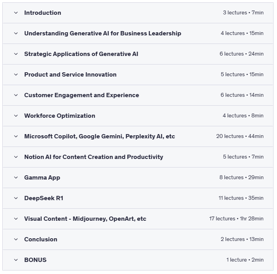
Task: Expand the Notion AI section chevron
Action: (16, 157)
